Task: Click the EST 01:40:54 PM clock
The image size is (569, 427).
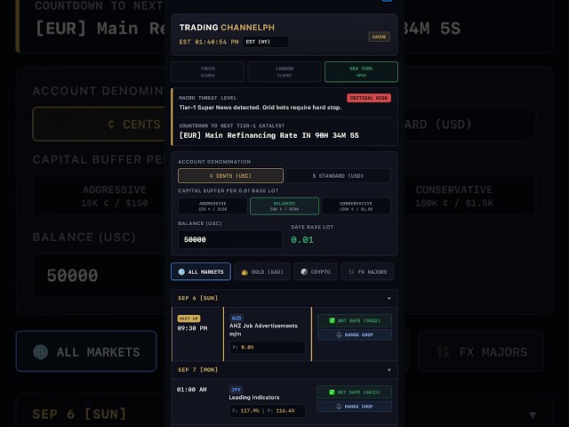Action: [x=209, y=42]
